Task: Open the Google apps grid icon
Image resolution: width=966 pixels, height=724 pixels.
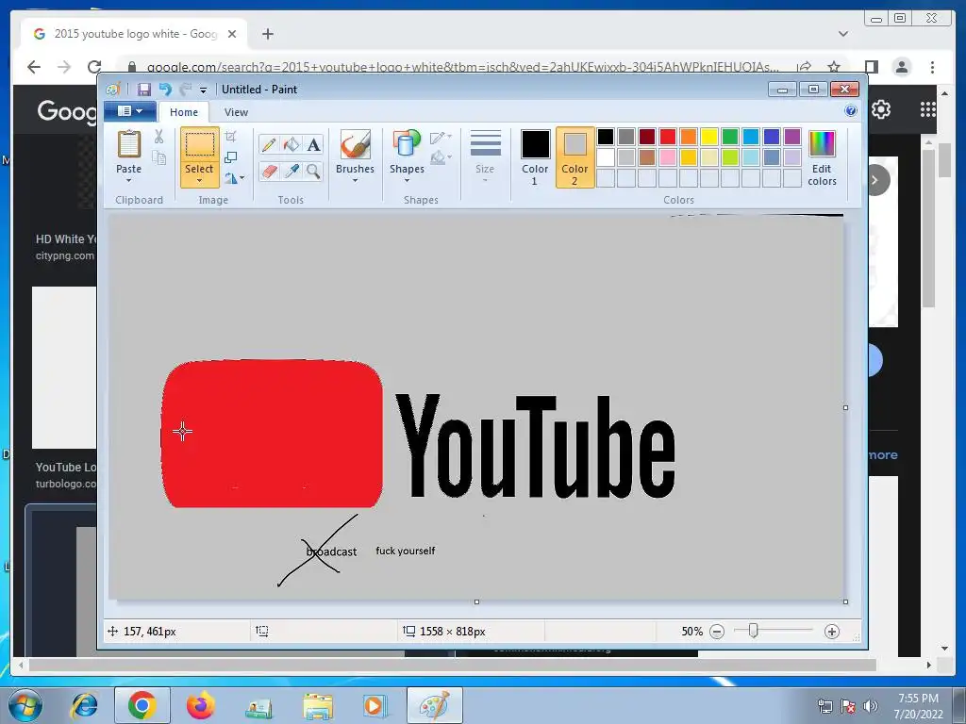Action: pos(928,109)
